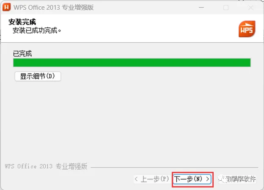264x190 pixels.
Task: Click the left chevron on 上一步(P)
Action: [136, 179]
